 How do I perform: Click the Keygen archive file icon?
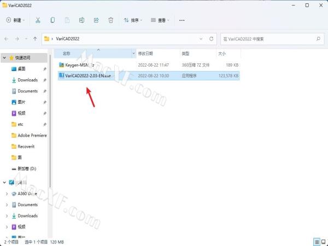(x=61, y=65)
